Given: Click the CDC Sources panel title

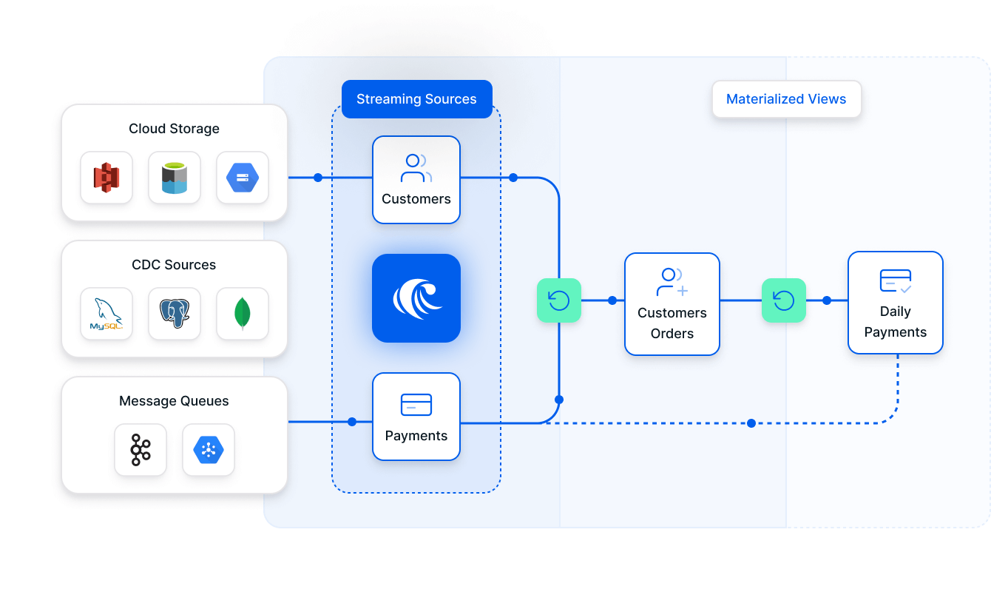Looking at the screenshot, I should click(174, 265).
